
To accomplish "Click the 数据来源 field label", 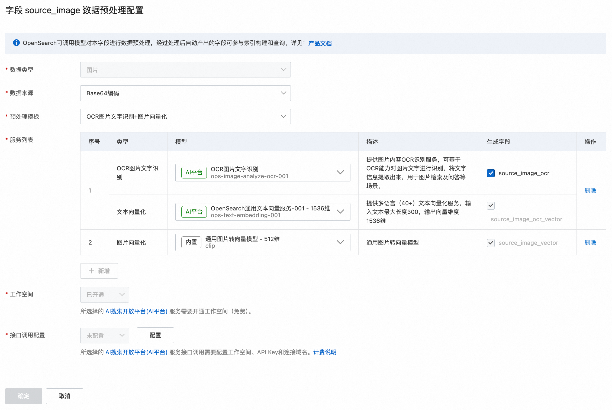I will click(21, 93).
